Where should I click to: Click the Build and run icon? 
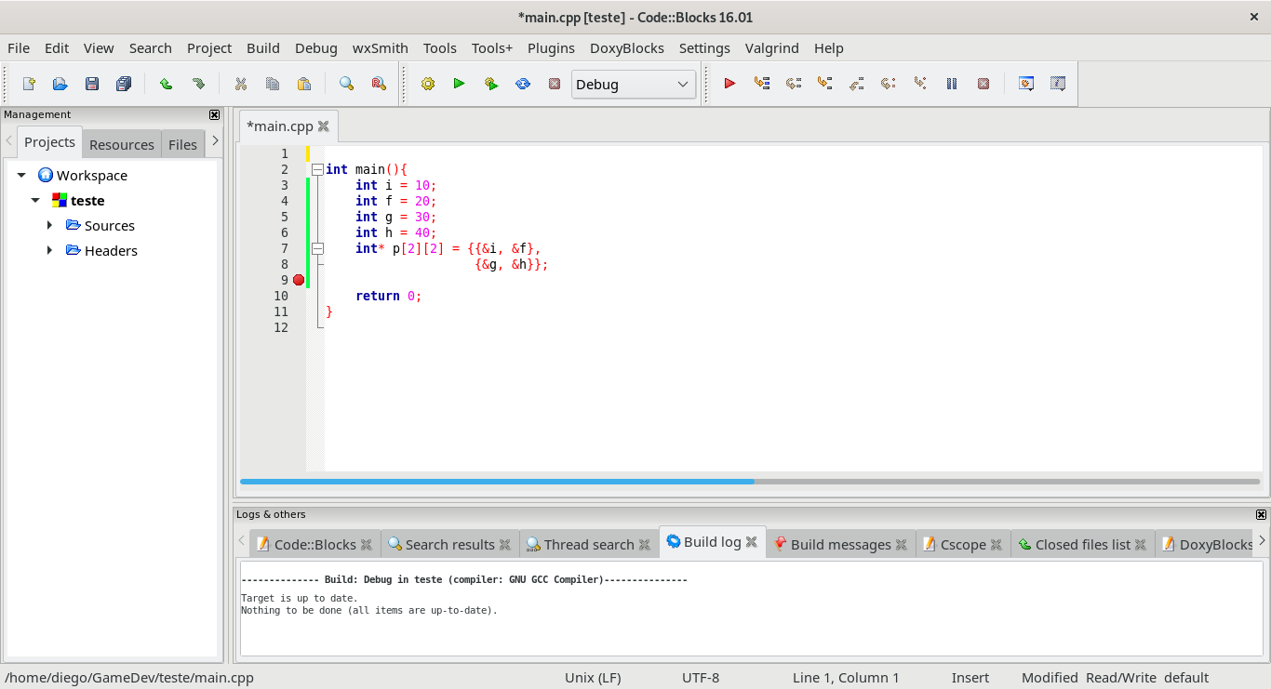[x=491, y=84]
